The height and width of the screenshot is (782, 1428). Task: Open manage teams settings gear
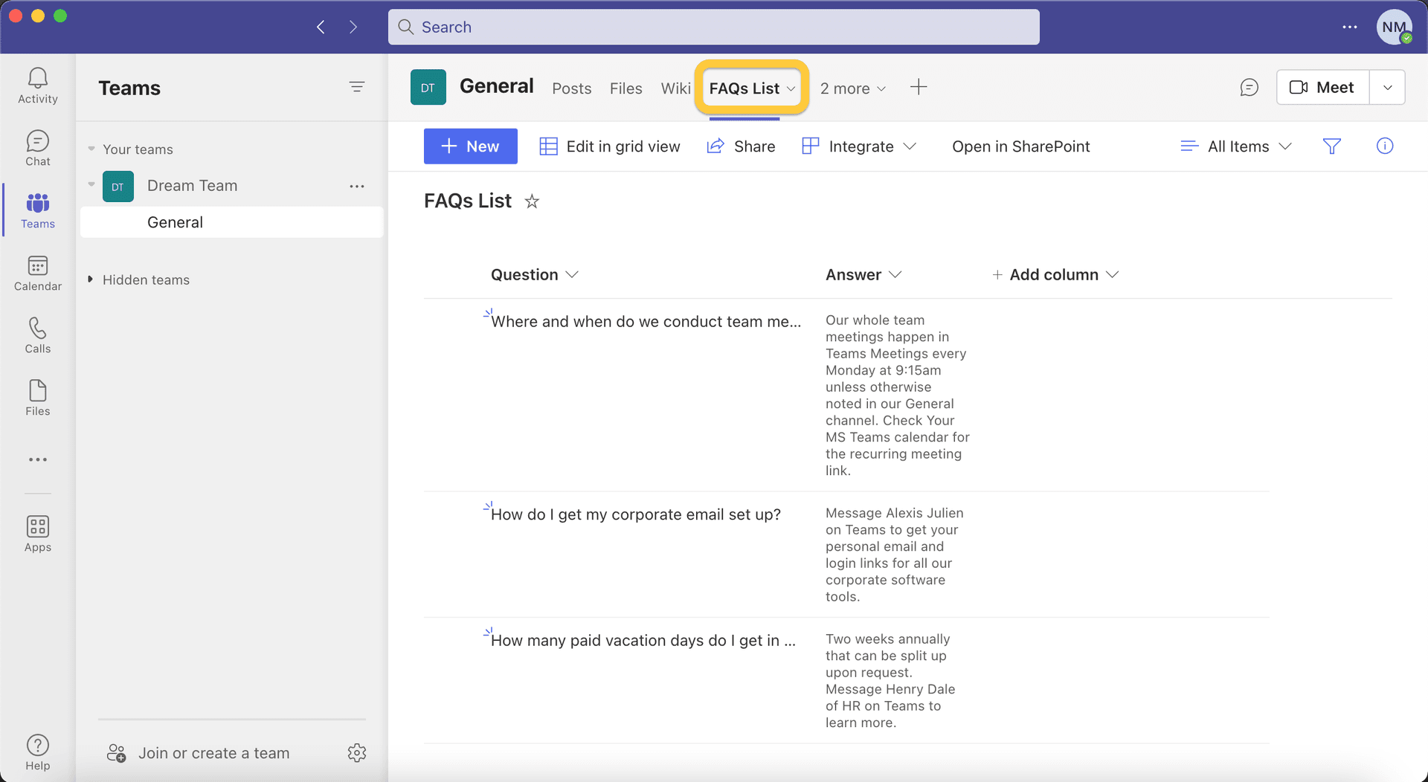(356, 752)
